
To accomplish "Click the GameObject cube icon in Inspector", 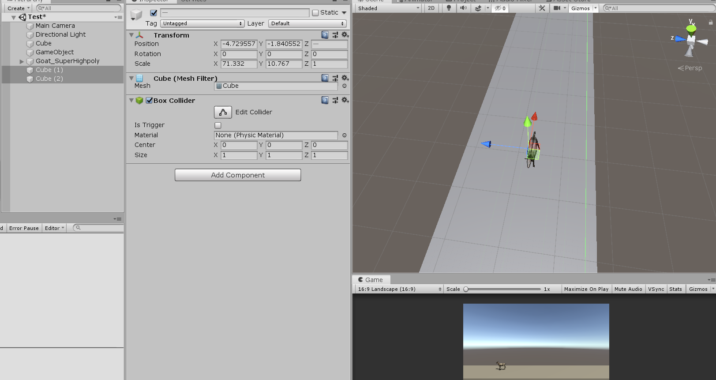I will pos(136,15).
